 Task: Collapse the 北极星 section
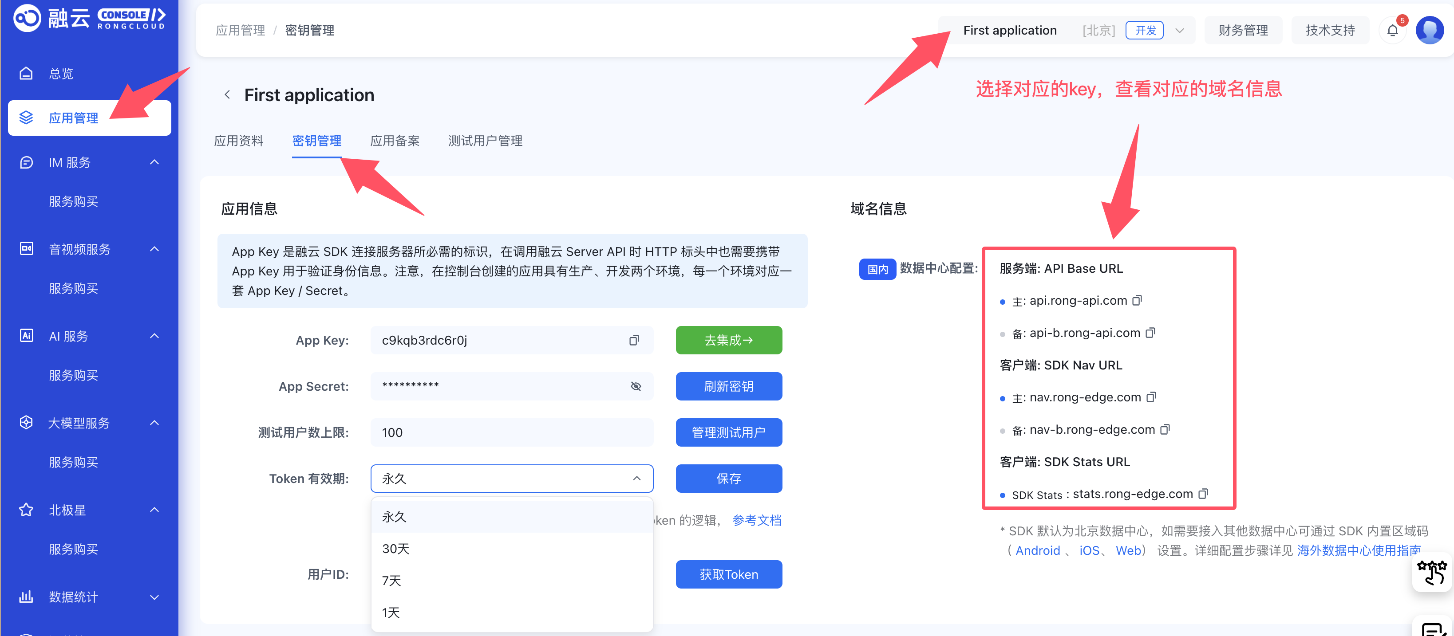pyautogui.click(x=154, y=510)
